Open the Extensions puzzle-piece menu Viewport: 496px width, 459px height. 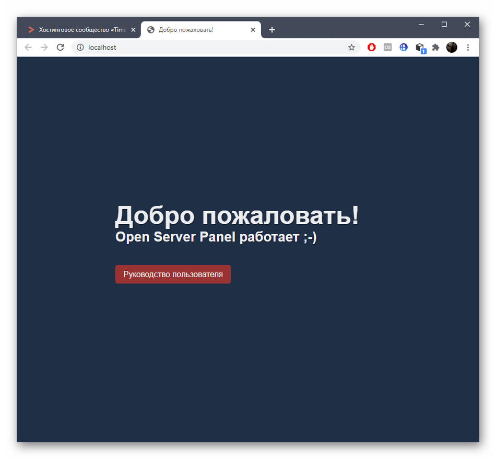pos(435,48)
